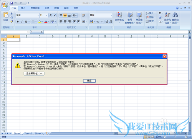Click the Undo icon in quick access toolbar
This screenshot has height=139, width=192.
coord(15,3)
